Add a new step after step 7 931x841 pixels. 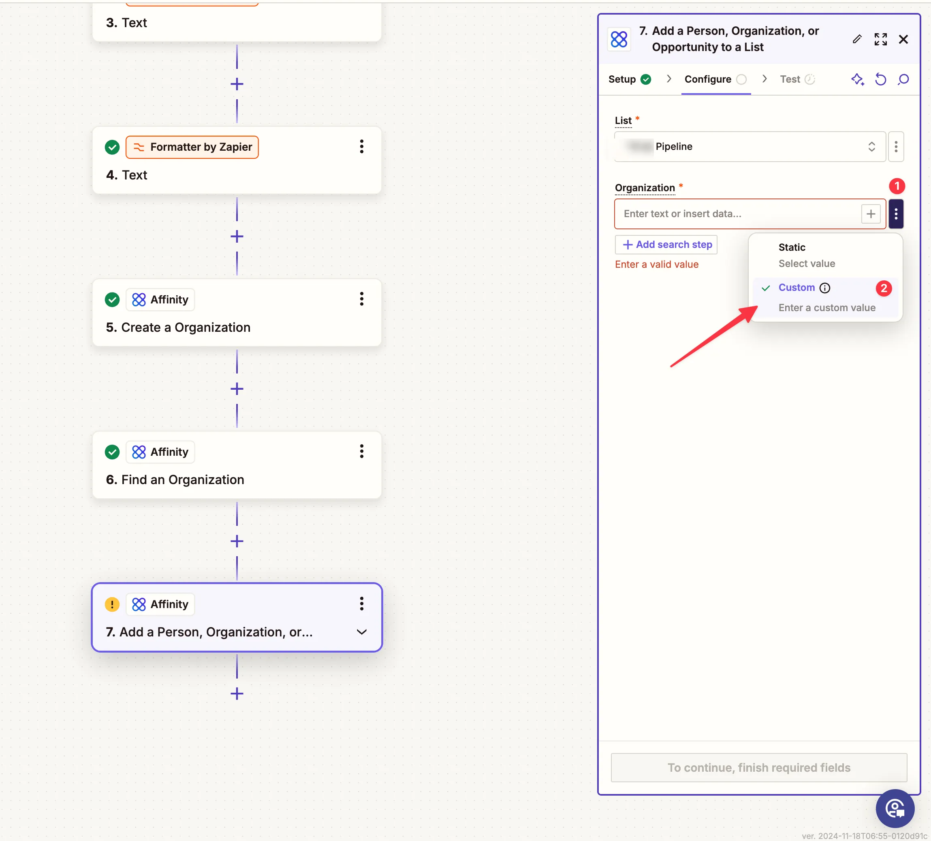[237, 694]
